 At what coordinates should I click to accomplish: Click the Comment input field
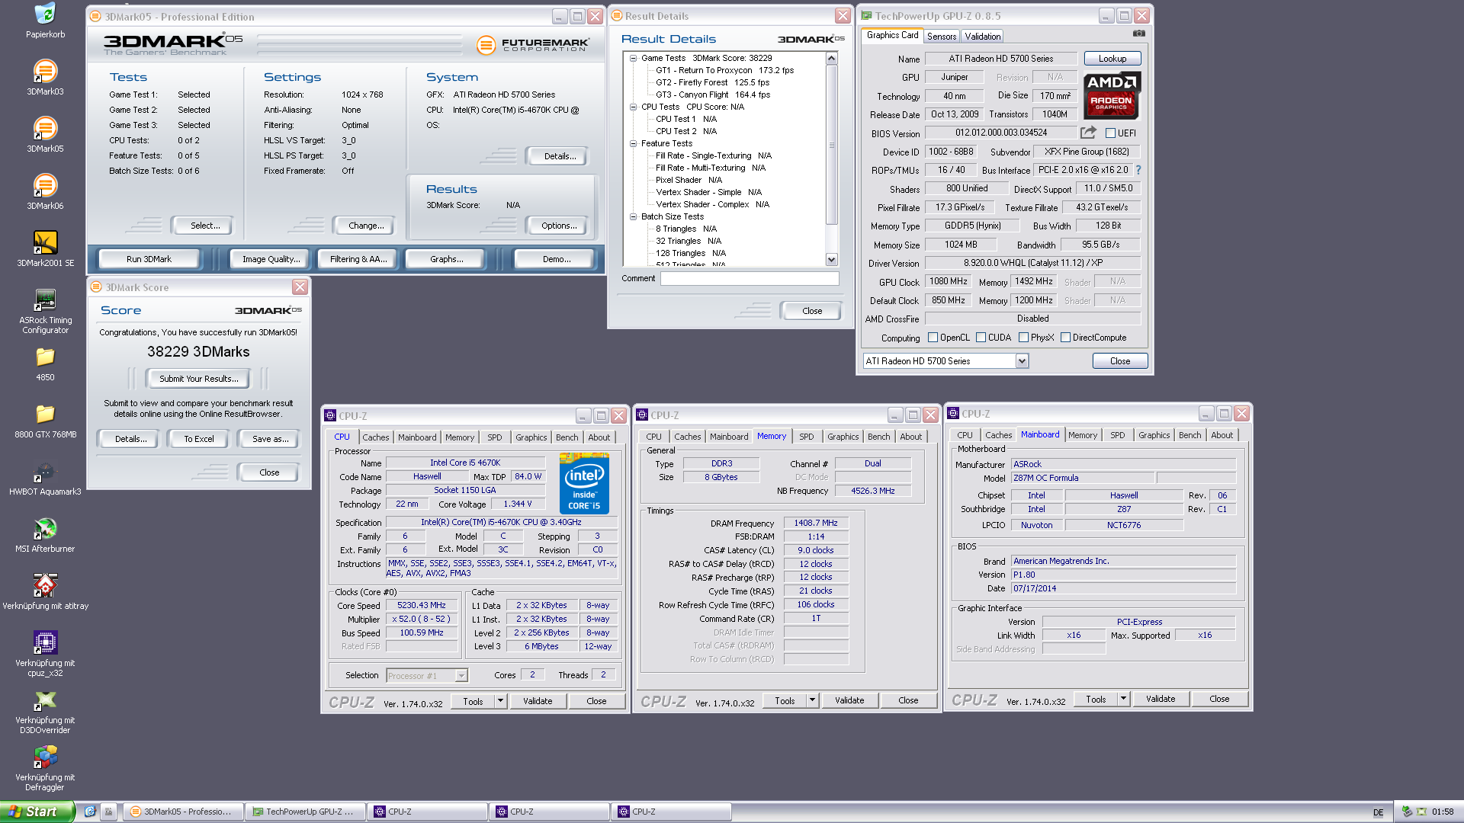(750, 279)
